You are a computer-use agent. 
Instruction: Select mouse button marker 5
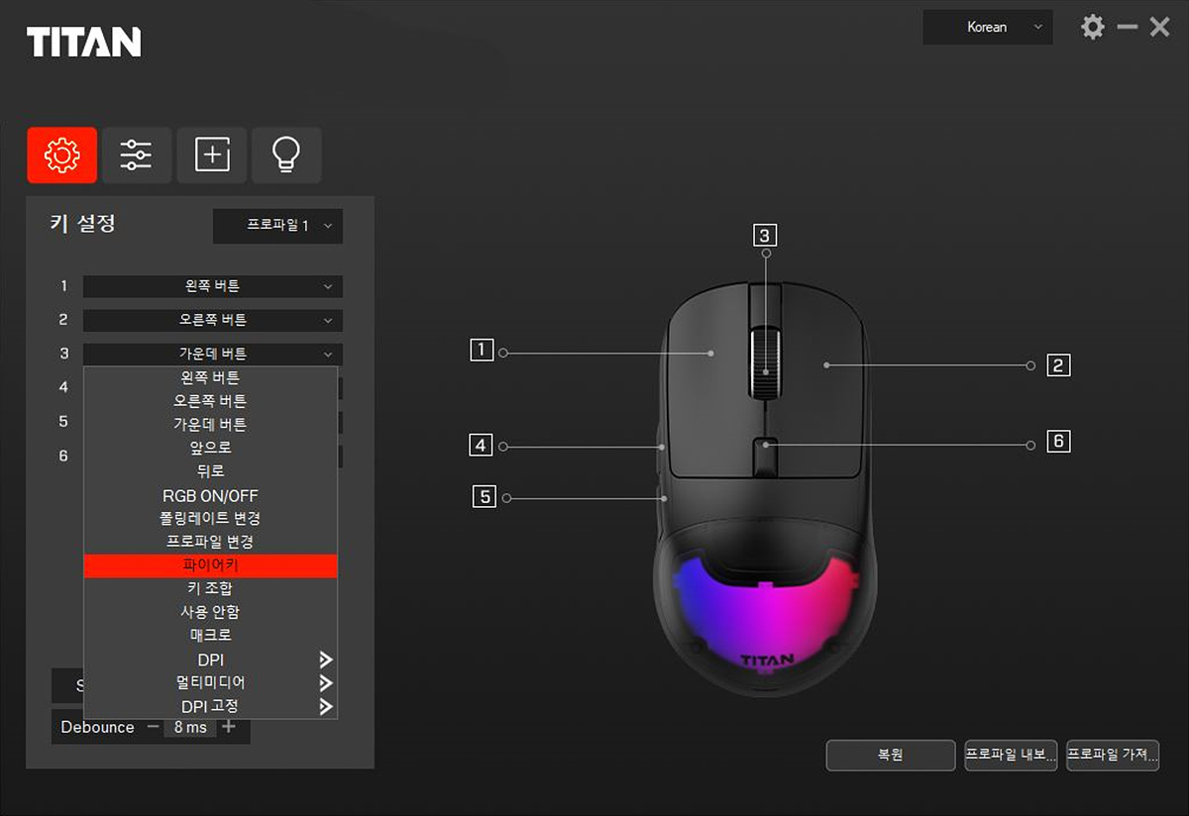485,496
